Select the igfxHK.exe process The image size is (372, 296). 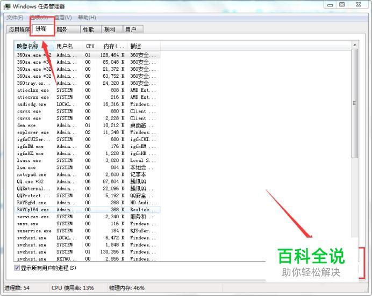pyautogui.click(x=87, y=153)
